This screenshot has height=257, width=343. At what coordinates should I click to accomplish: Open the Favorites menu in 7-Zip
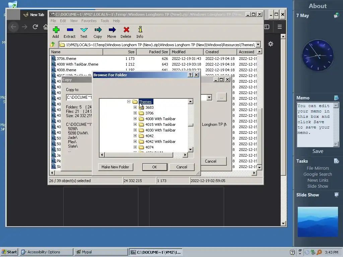(x=89, y=21)
